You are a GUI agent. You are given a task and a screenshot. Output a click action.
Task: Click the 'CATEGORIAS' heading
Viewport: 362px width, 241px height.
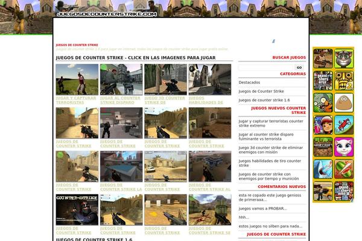point(293,74)
